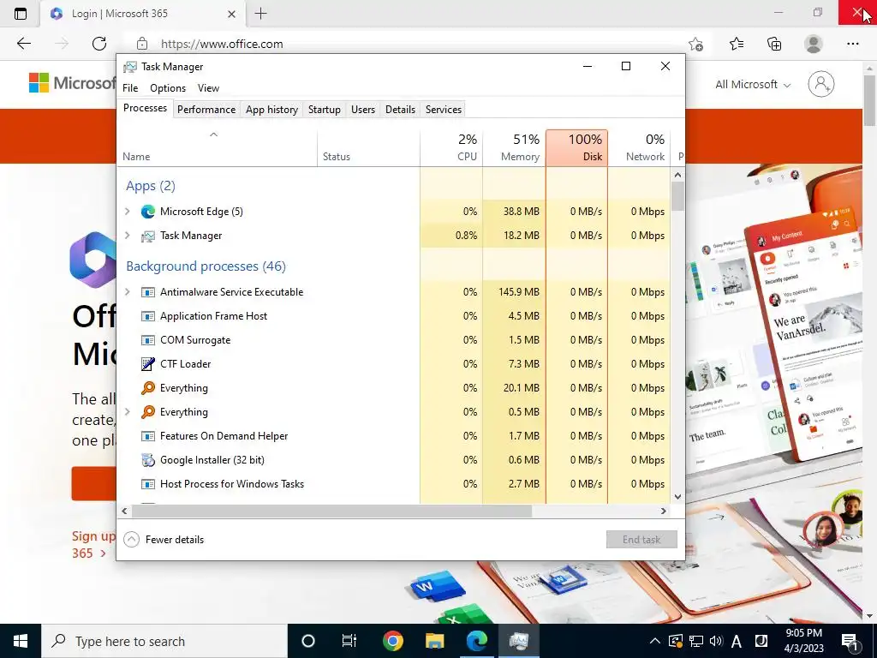Click the address bar URL field
The width and height of the screenshot is (877, 658).
tap(414, 44)
